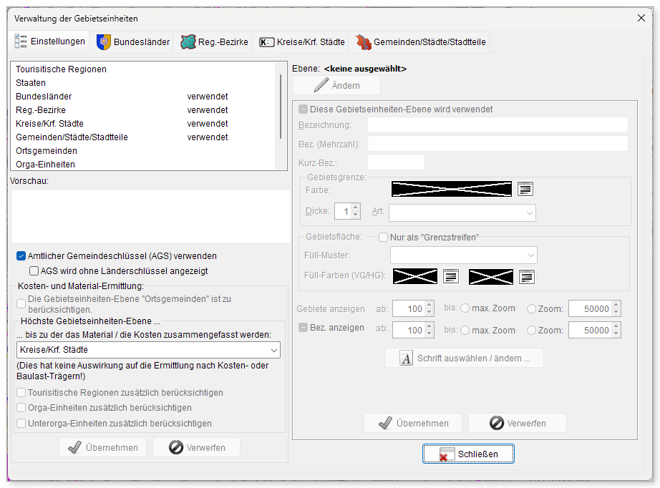This screenshot has height=488, width=660.
Task: Open the Füll-Muster dropdown
Action: (x=464, y=255)
